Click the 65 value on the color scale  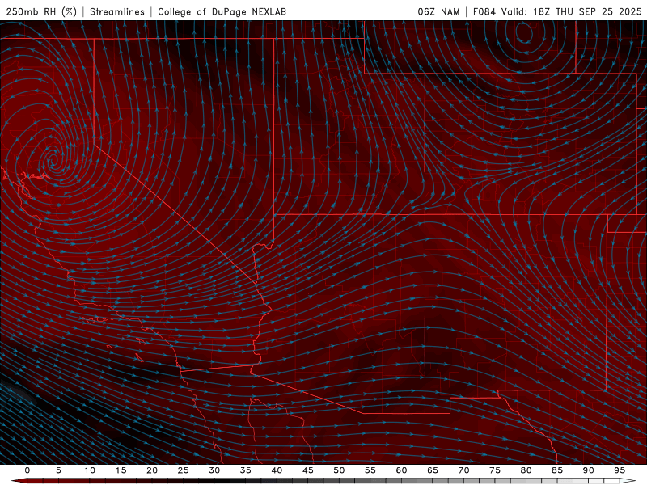click(x=433, y=470)
